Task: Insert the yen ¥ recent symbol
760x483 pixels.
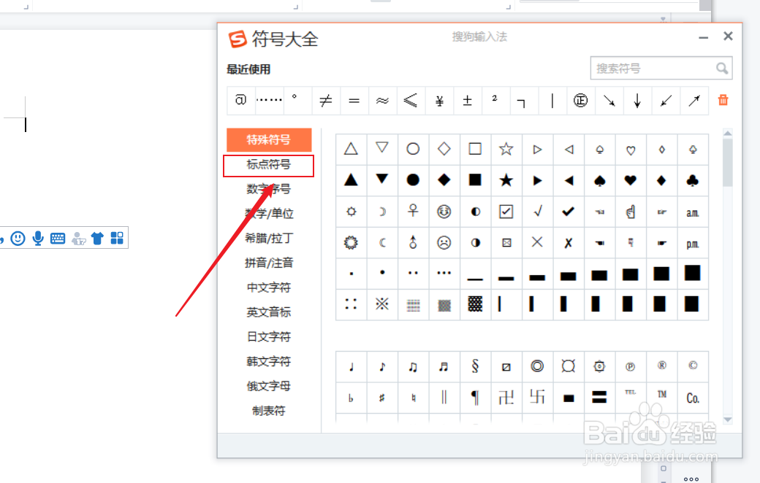Action: (x=440, y=101)
